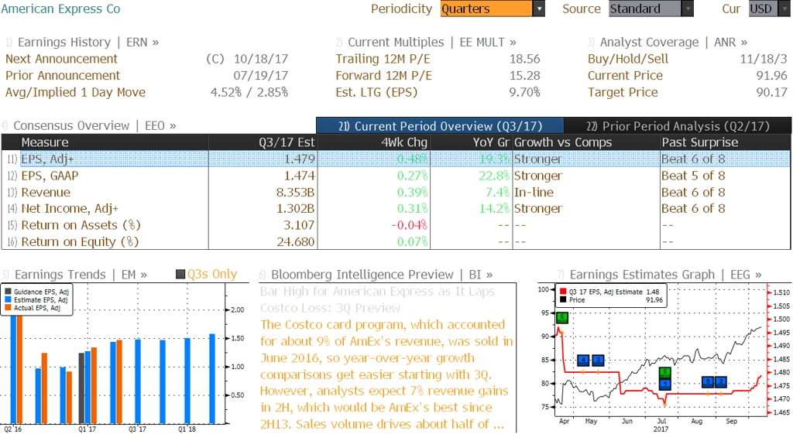Switch to Prior Period Analysis (Q2/17) tab
793x434 pixels.
pyautogui.click(x=678, y=126)
